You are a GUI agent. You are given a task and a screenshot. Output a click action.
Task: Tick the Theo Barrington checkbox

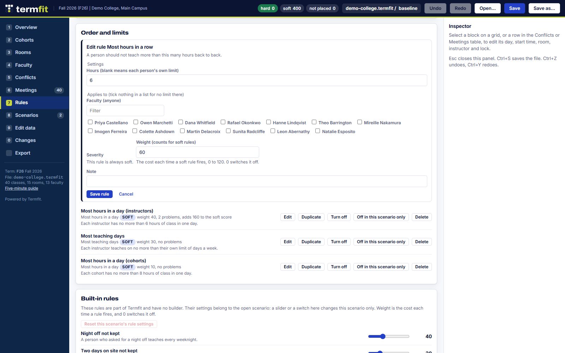[x=314, y=122]
